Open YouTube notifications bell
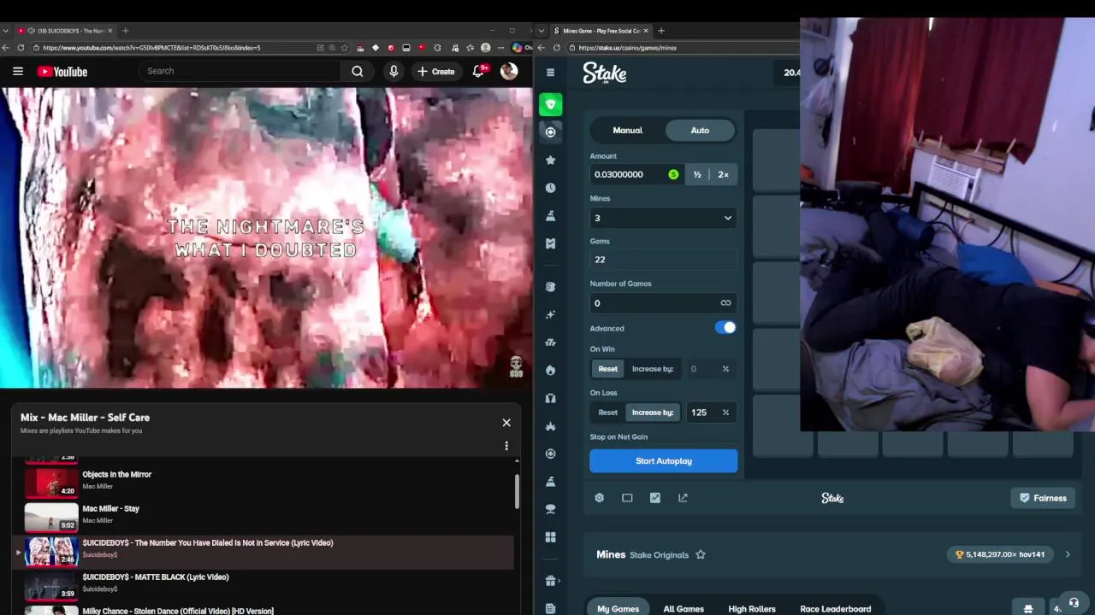The image size is (1095, 615). [479, 72]
